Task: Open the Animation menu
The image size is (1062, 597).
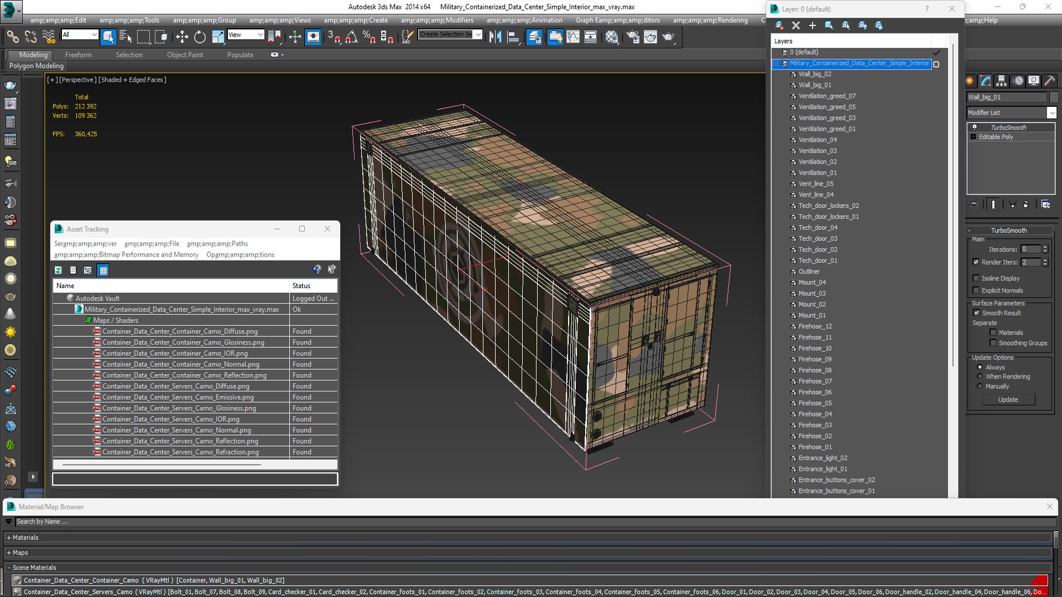Action: [x=524, y=20]
